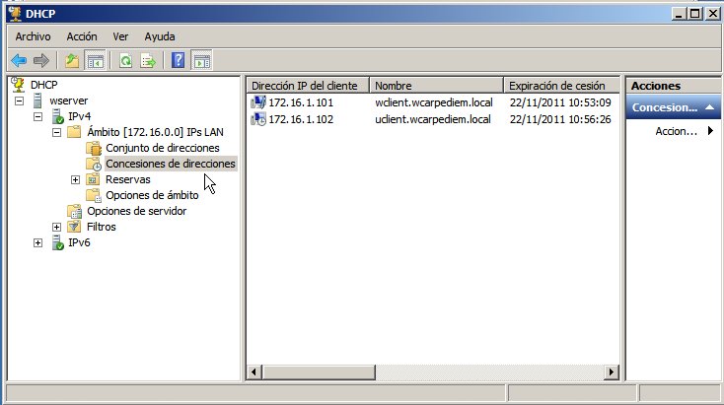Click the Acciones pane title

656,86
